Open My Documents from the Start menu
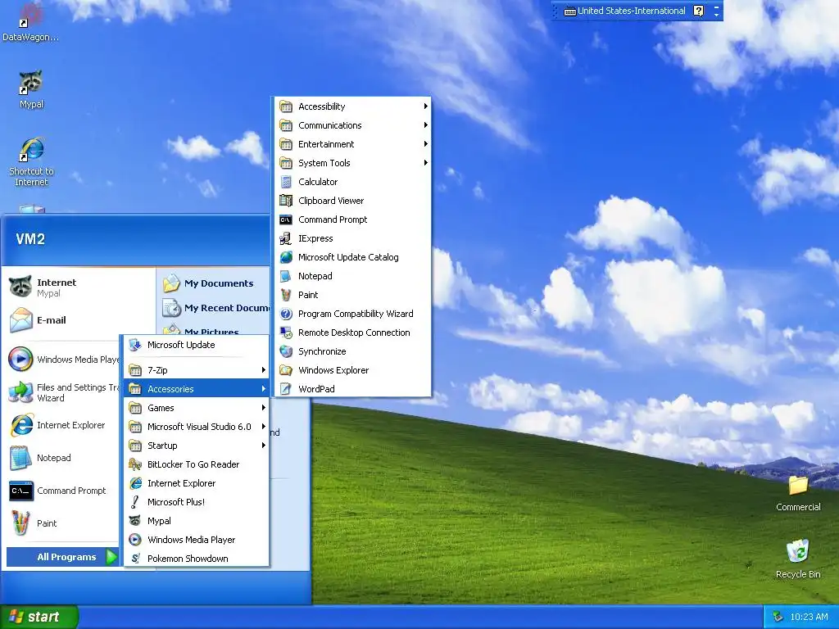The image size is (839, 629). pos(214,283)
